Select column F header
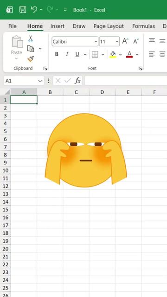167x297 pixels. (154, 92)
